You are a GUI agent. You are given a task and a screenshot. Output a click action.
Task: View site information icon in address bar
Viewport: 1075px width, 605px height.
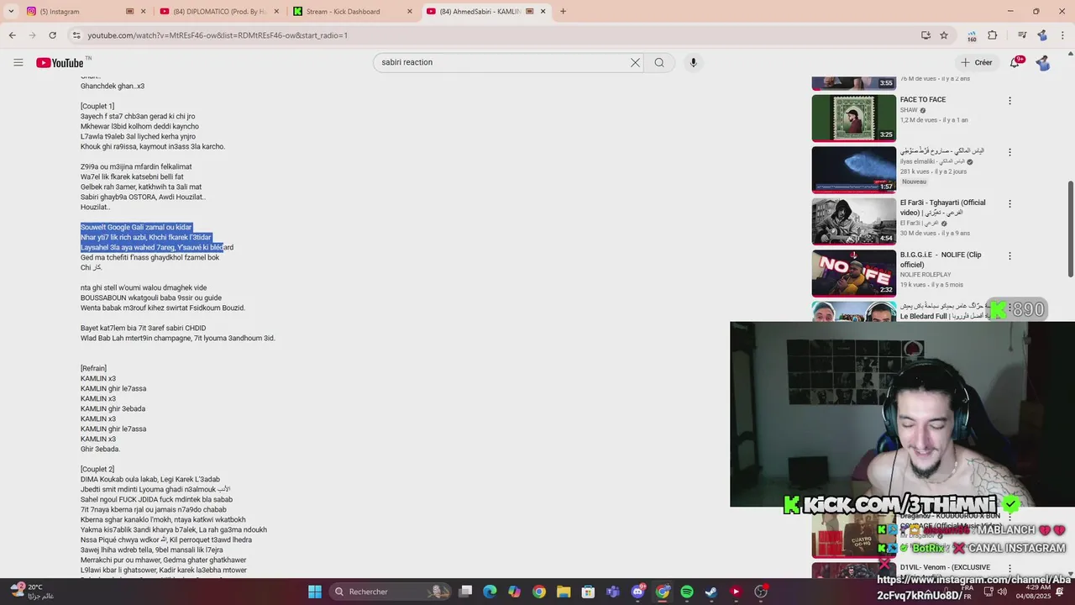pyautogui.click(x=76, y=35)
